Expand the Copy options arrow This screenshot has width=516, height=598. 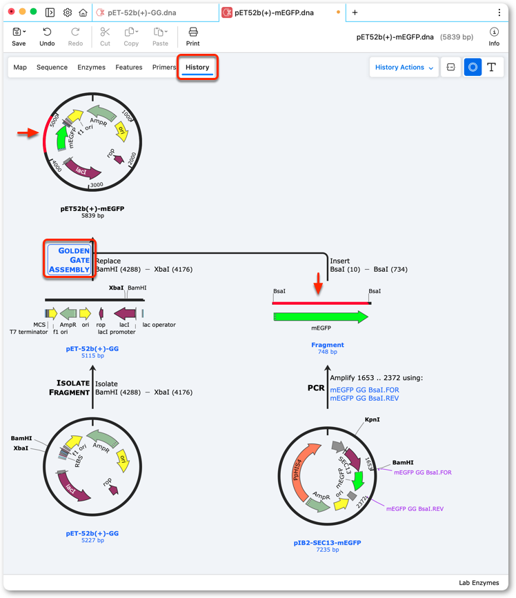coord(137,32)
